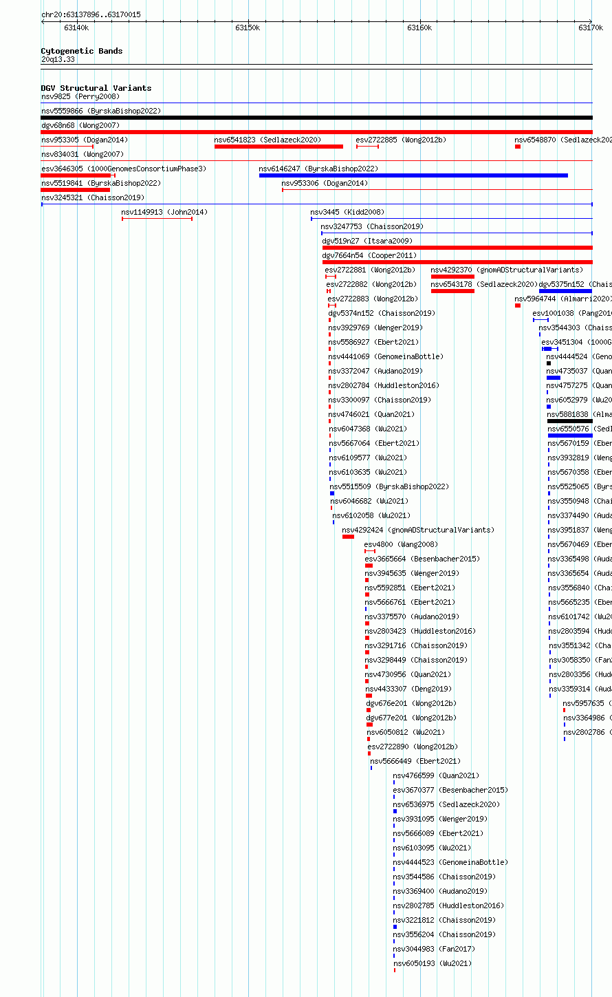Click nsv5515509 (ByrskaBishop2022) label
This screenshot has width=612, height=997.
(x=389, y=486)
